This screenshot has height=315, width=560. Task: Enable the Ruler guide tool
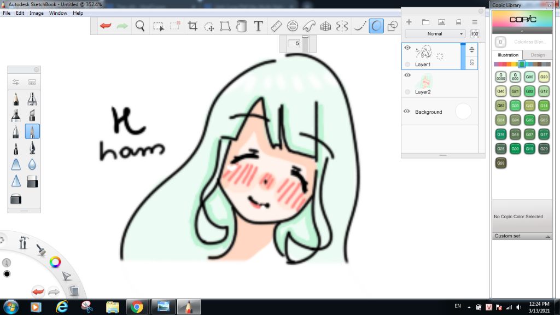(x=276, y=26)
